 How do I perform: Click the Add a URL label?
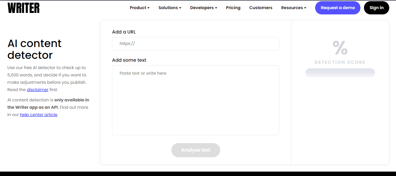point(124,32)
